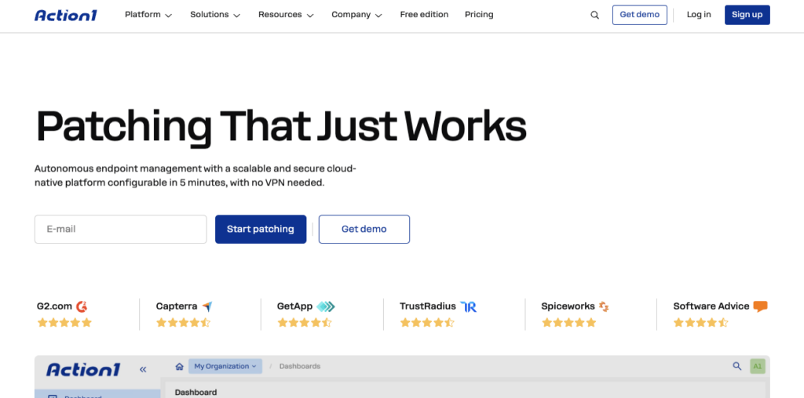Click GetApp star rating
Image resolution: width=804 pixels, height=398 pixels.
(x=305, y=323)
